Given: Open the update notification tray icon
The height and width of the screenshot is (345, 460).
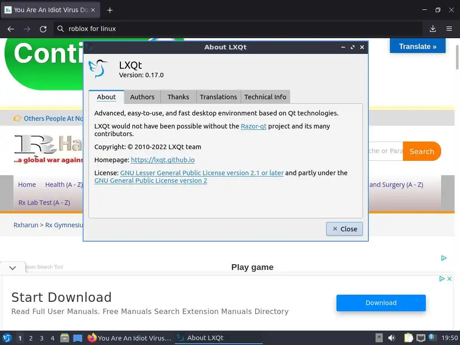Looking at the screenshot, I should click(433, 337).
